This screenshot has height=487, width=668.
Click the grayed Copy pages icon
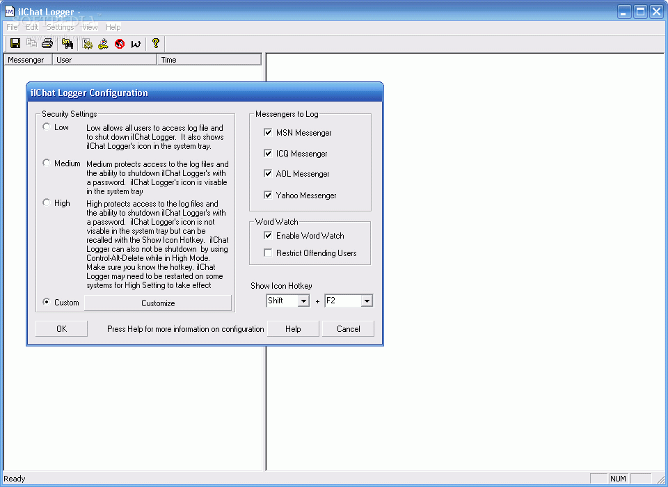[x=31, y=43]
